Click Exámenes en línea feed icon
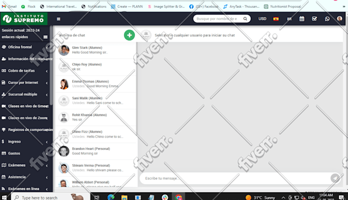 (4, 189)
